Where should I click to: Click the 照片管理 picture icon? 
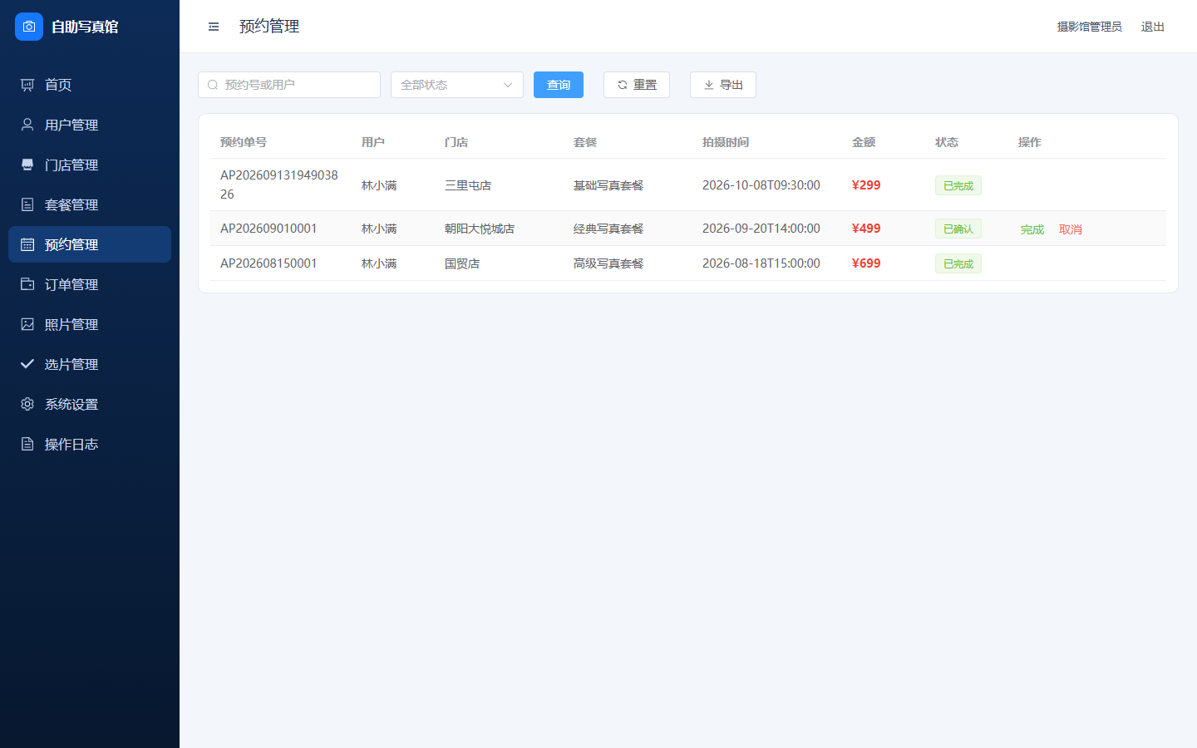point(27,324)
